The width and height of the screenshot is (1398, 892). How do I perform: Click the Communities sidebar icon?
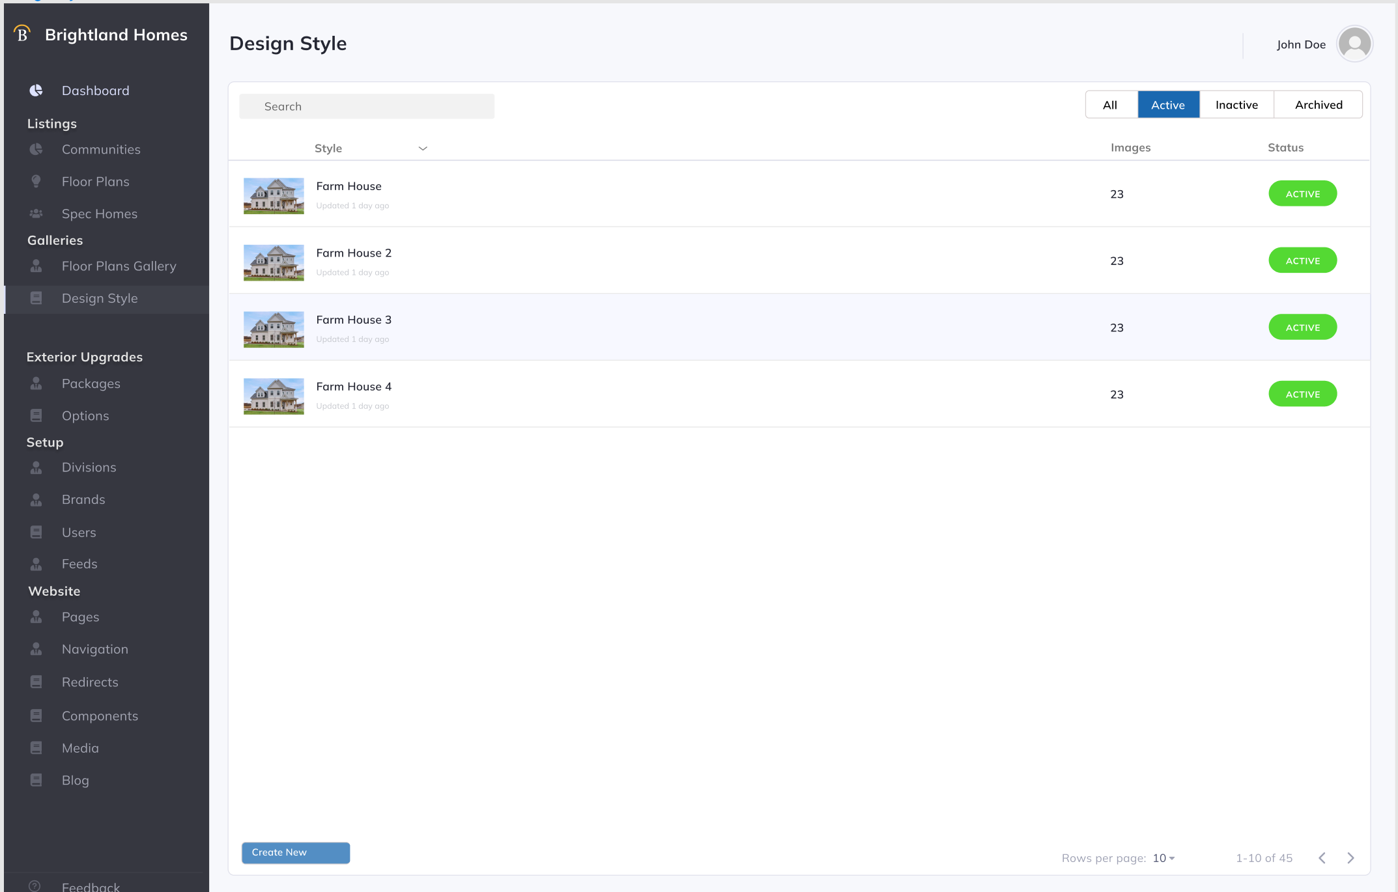(36, 149)
